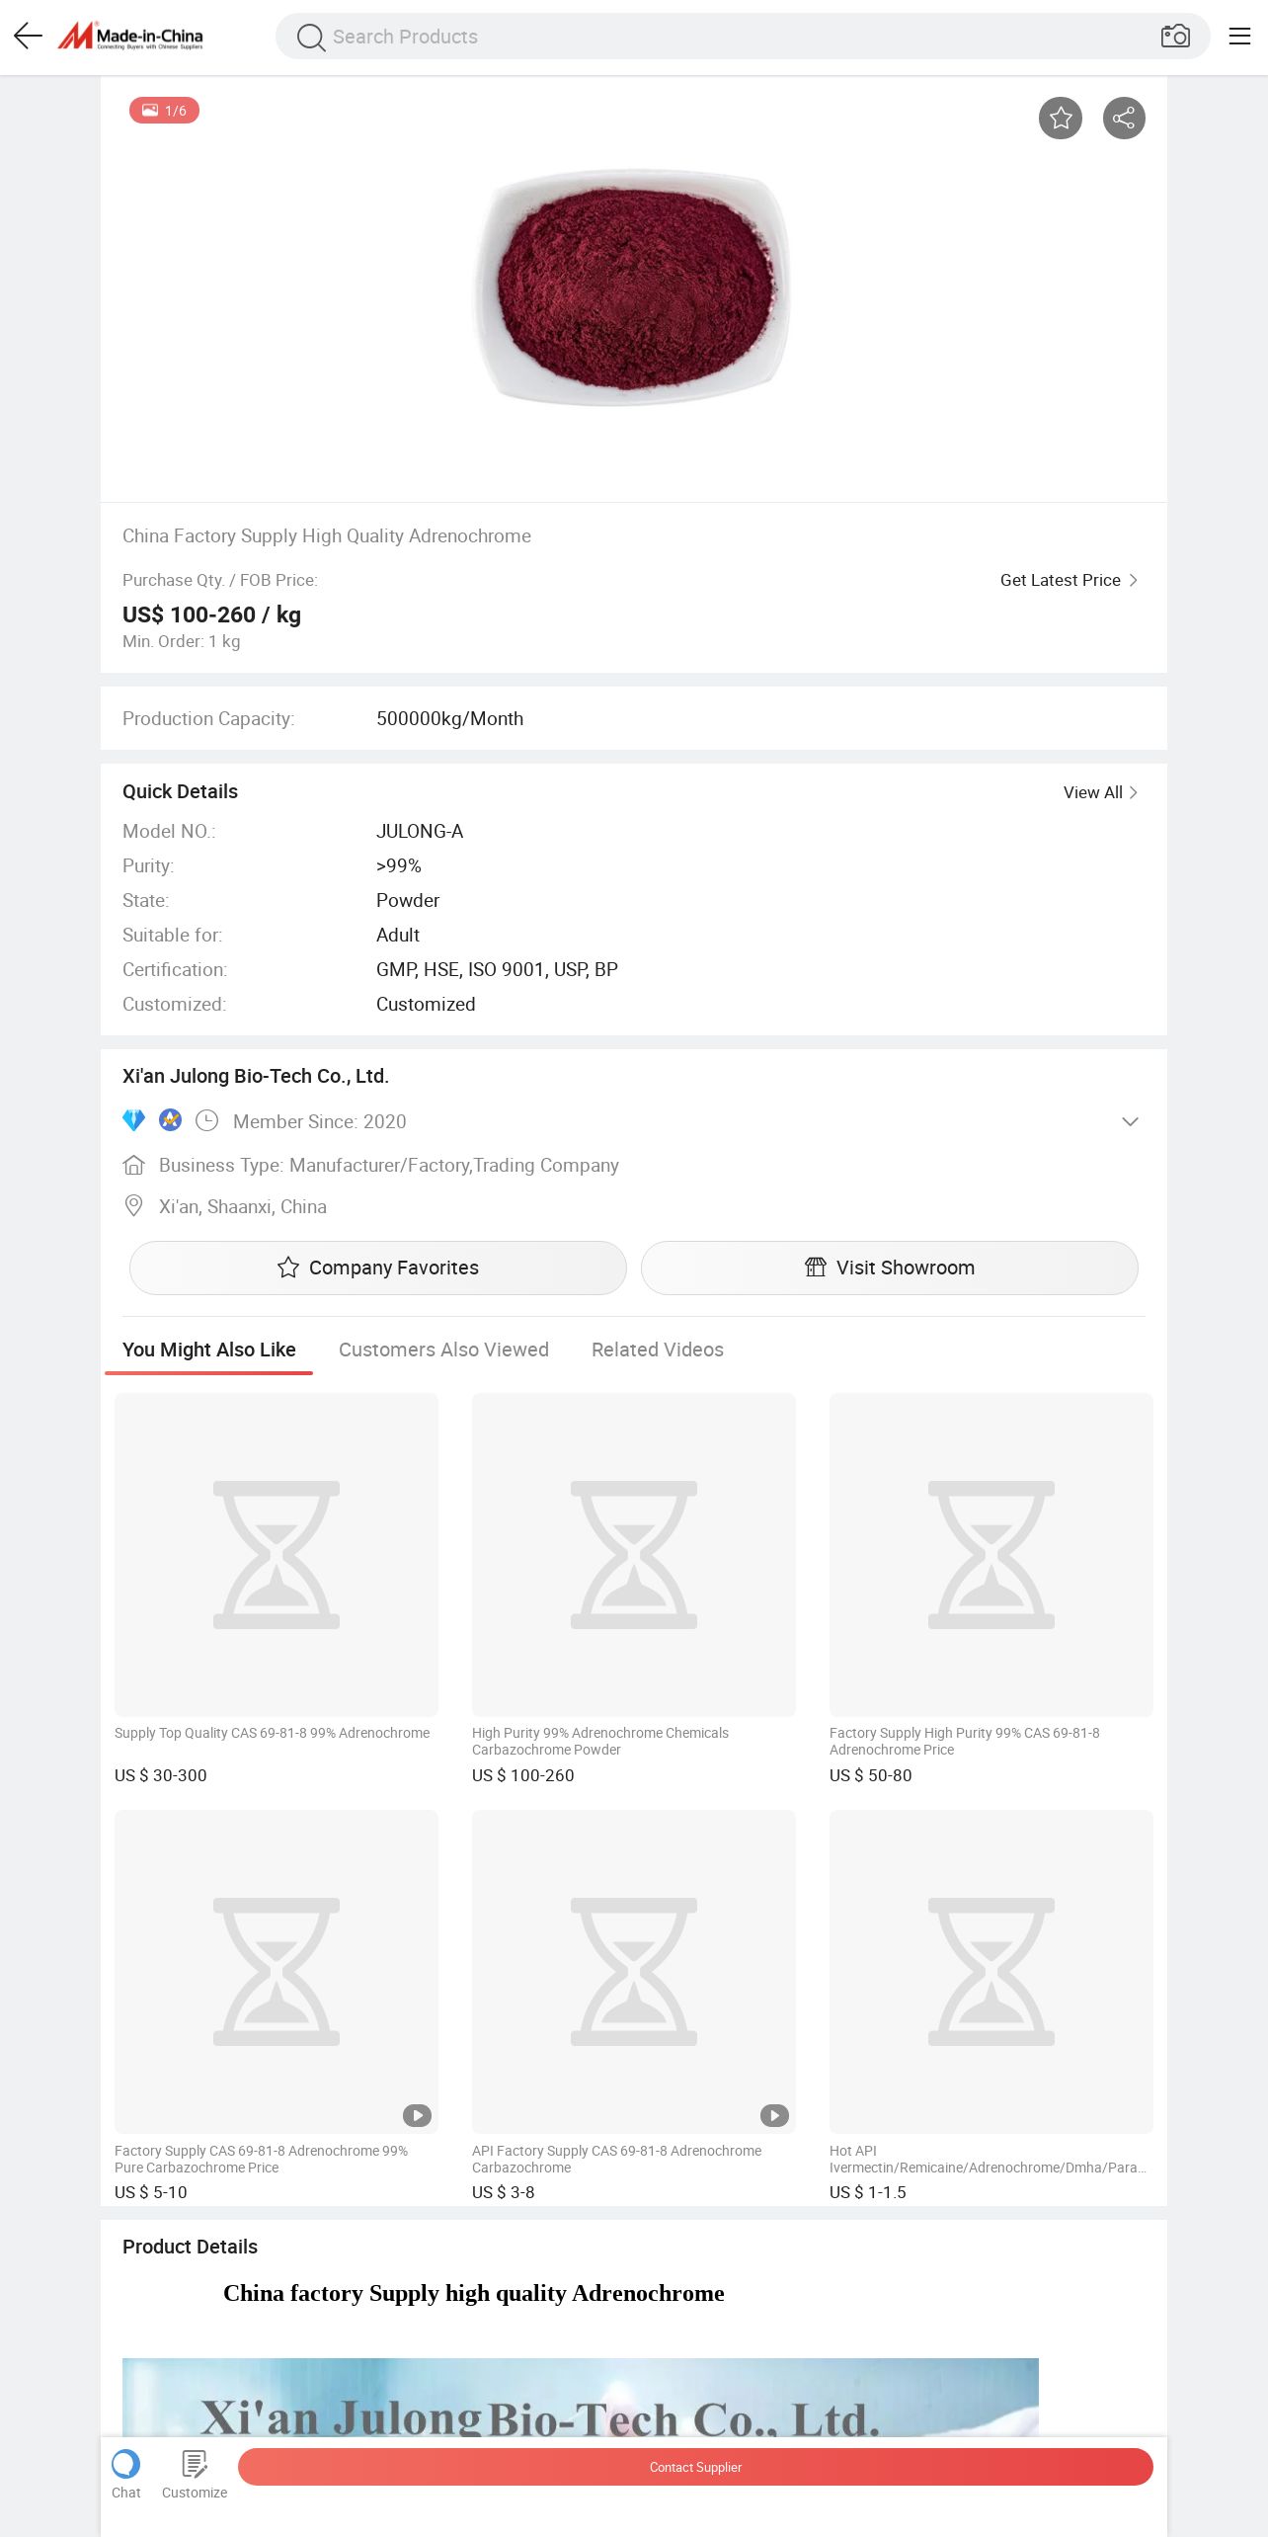Image resolution: width=1268 pixels, height=2537 pixels.
Task: Click Factory Supply CAS 69-81-8 Adrenochrome 99% title
Action: pos(262,2159)
